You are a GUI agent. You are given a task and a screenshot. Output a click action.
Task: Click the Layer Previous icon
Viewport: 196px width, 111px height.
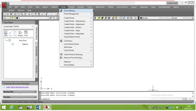point(54,18)
